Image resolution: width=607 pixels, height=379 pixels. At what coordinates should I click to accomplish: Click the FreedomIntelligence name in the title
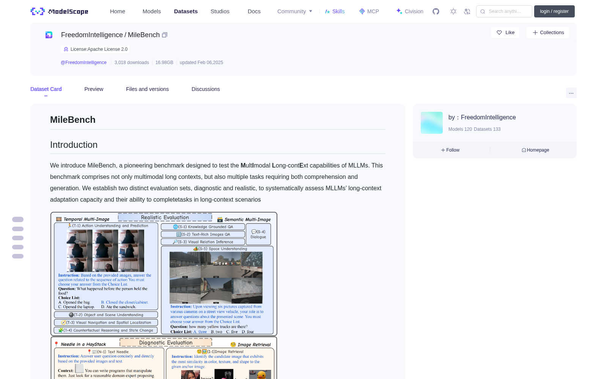[x=92, y=35]
